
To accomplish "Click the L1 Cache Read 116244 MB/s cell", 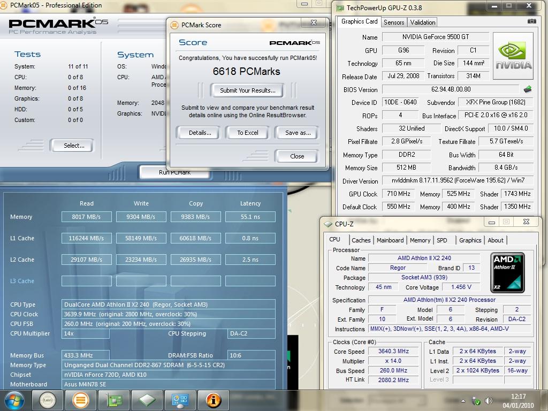I will pos(86,238).
